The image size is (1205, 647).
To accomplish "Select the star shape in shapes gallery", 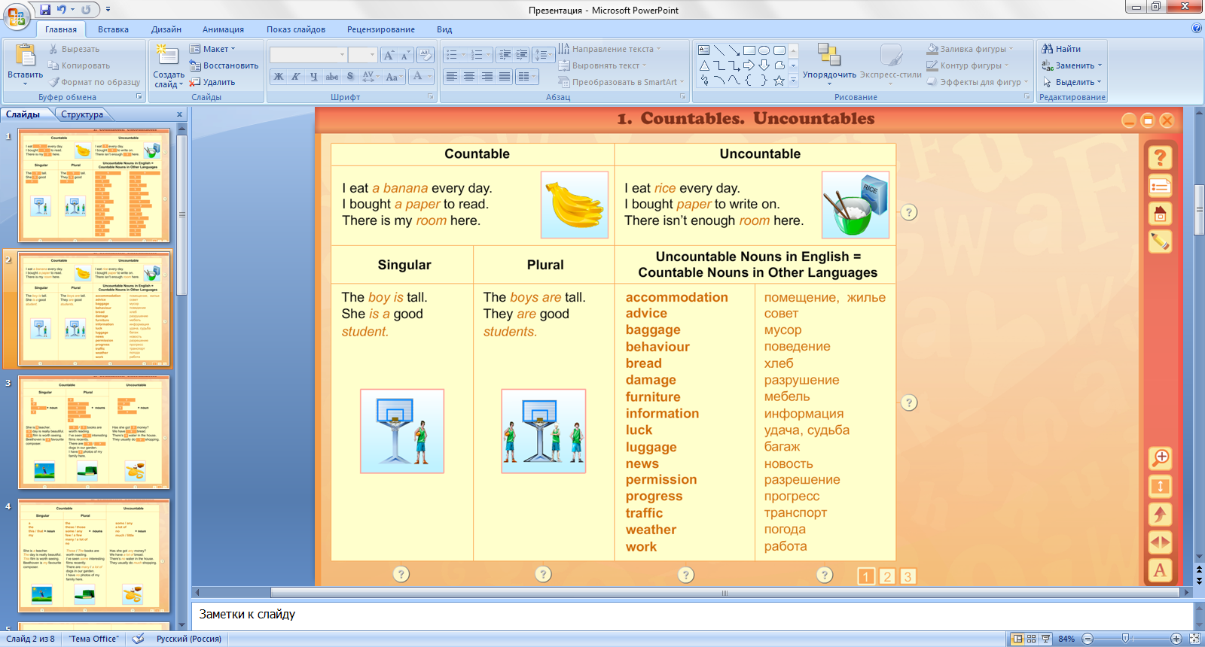I will [779, 80].
